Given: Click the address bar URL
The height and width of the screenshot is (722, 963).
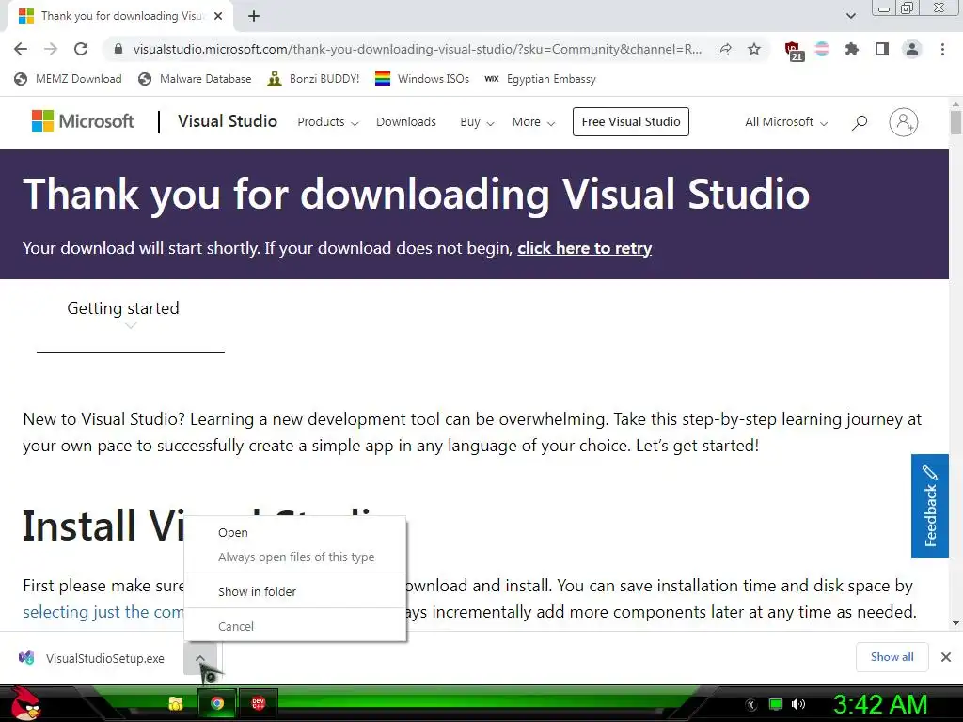Looking at the screenshot, I should 417,49.
